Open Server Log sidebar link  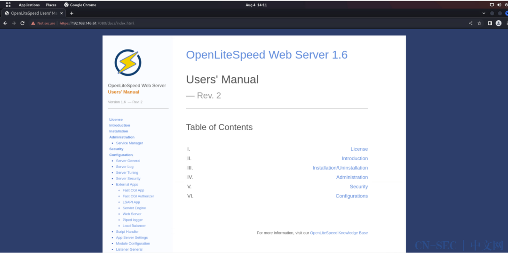125,167
